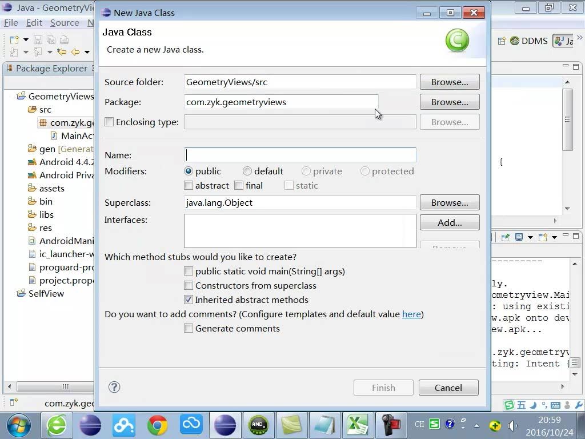Select the src folder in Package Explorer
Screen dimensions: 585x439
coord(39,109)
